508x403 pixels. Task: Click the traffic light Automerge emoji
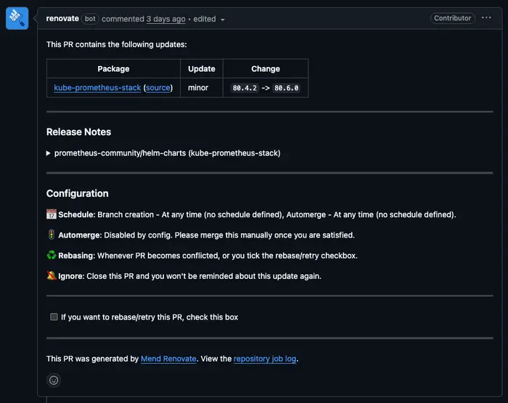(x=52, y=235)
